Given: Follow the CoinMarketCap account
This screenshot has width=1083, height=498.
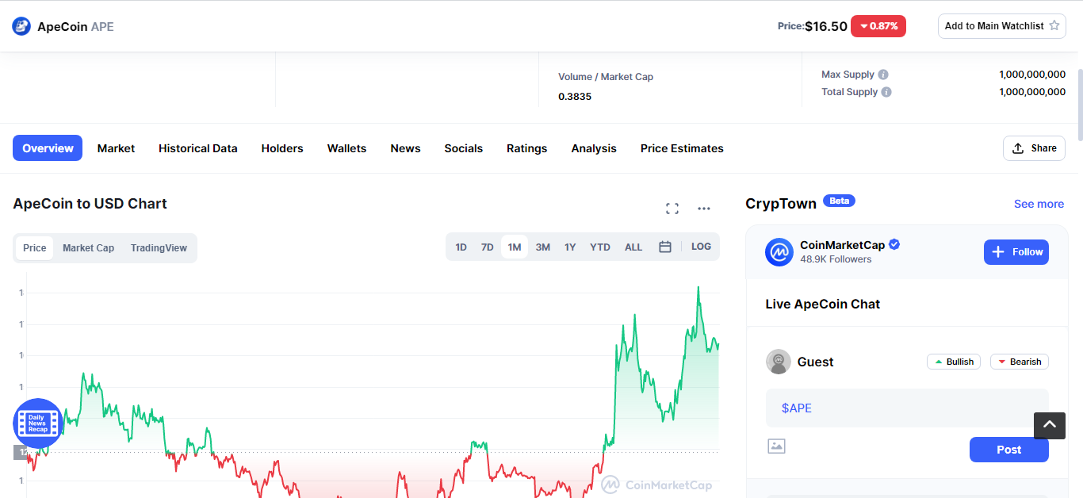Looking at the screenshot, I should 1016,252.
